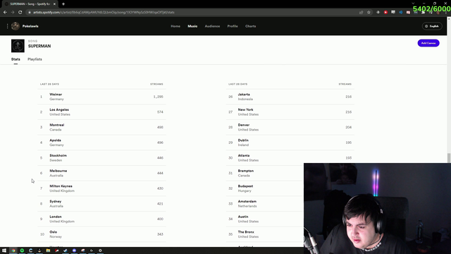This screenshot has height=254, width=451.
Task: Click the London city name
Action: pyautogui.click(x=56, y=217)
